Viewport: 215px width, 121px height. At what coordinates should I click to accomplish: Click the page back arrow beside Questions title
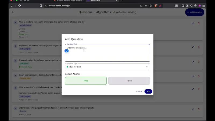pos(13,12)
